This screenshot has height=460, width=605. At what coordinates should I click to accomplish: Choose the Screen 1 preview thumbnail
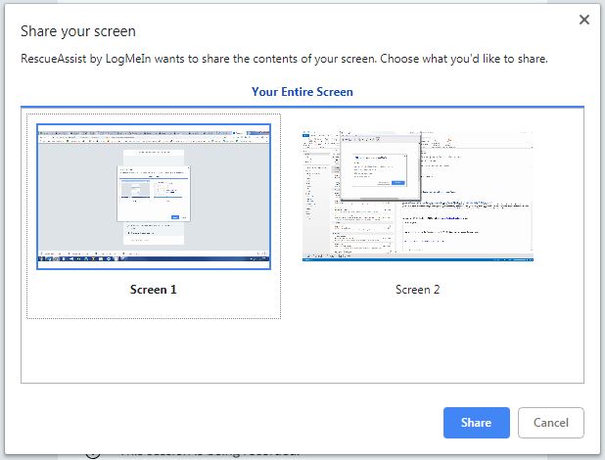point(154,196)
